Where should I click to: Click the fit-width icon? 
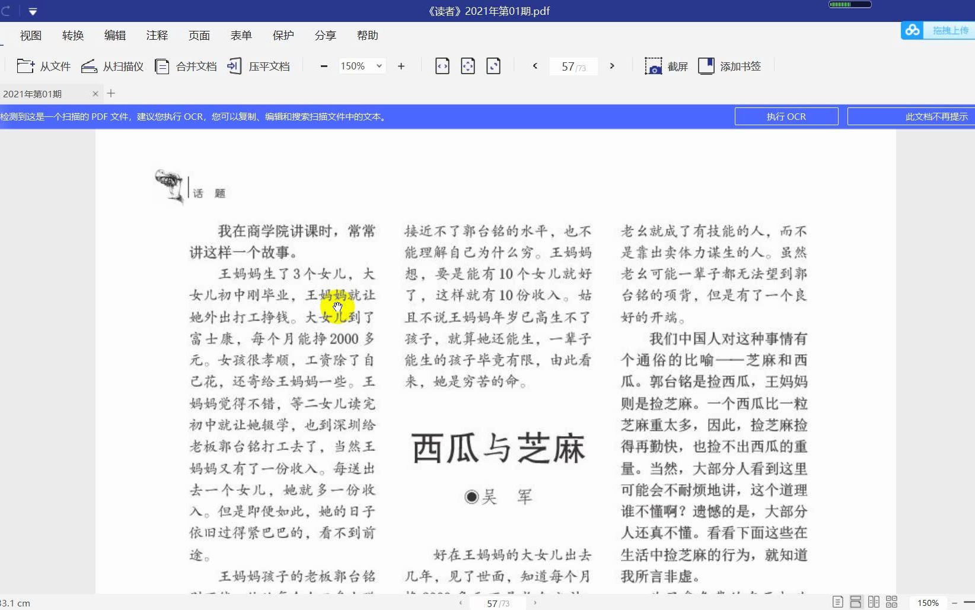tap(442, 66)
